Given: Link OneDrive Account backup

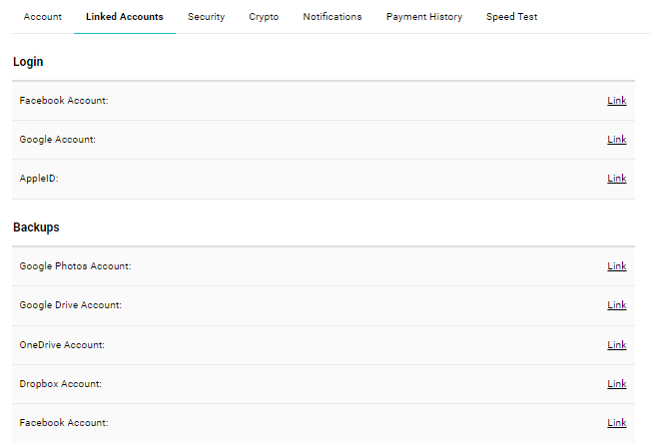Looking at the screenshot, I should click(x=617, y=345).
